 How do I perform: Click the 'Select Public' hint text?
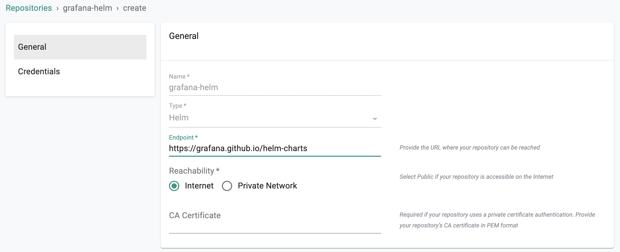coord(476,177)
